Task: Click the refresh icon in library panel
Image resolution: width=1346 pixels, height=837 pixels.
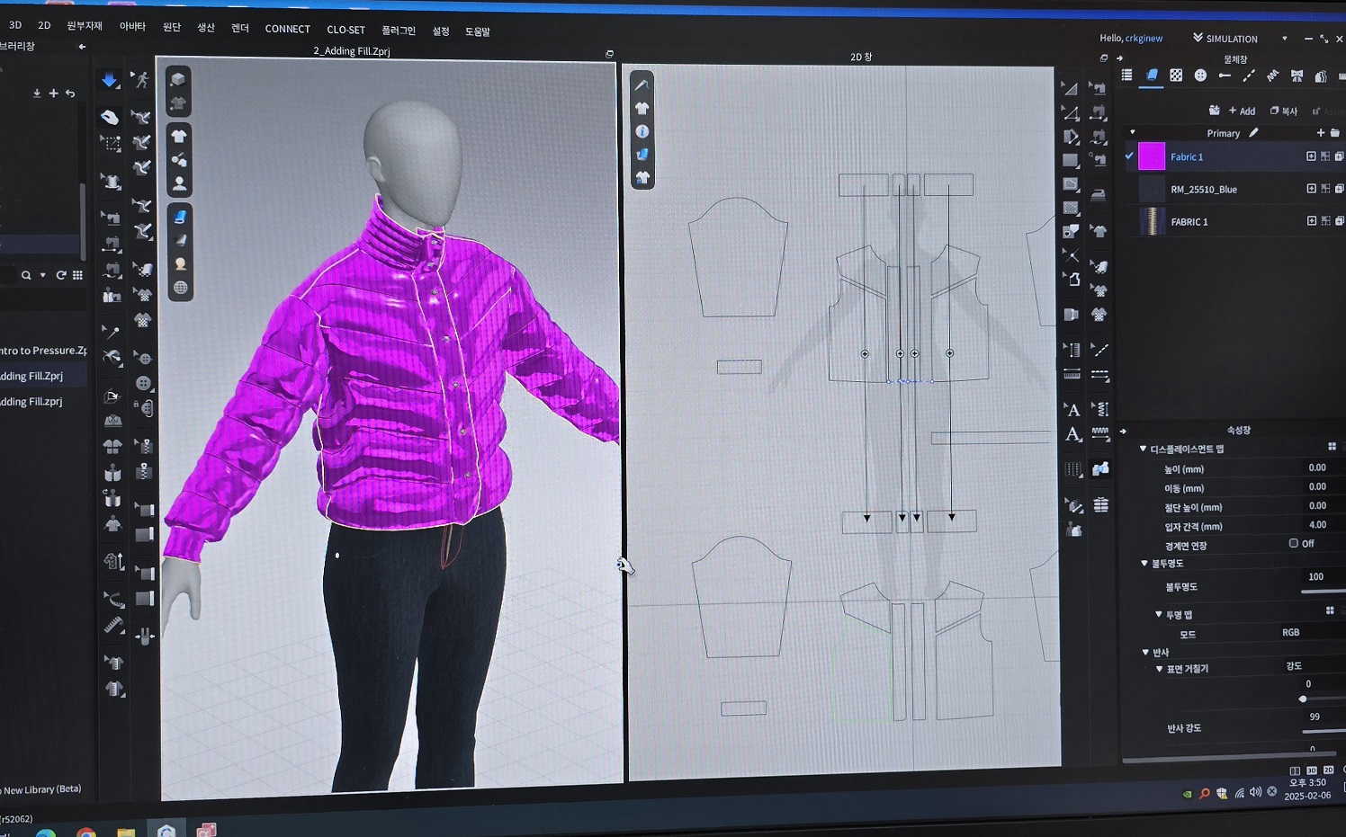Action: pyautogui.click(x=61, y=275)
